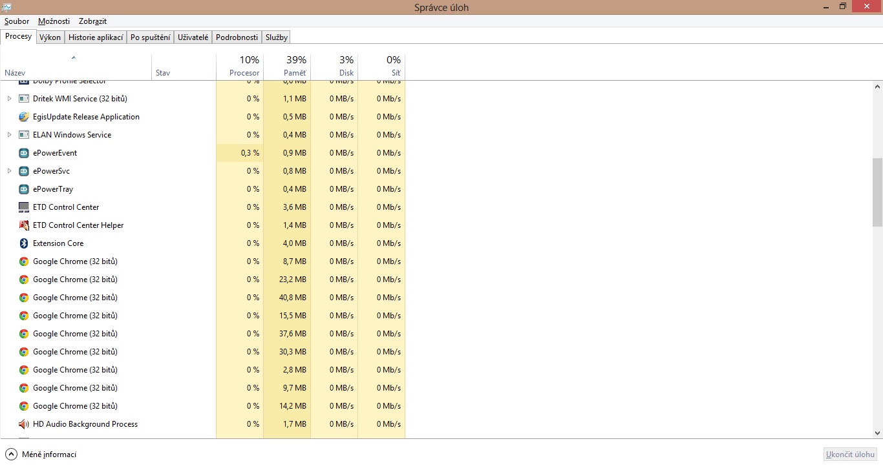Viewport: 883px width, 470px height.
Task: Click the ETD Control Center monitor icon
Action: coord(24,207)
